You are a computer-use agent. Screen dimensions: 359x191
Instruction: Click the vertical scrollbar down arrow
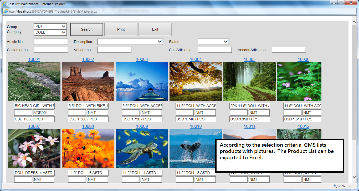[x=354, y=177]
